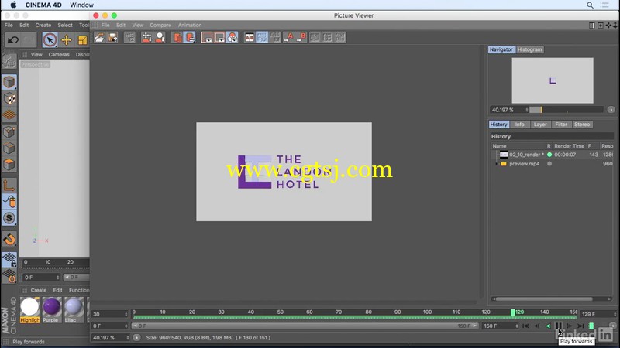Click Save As icon in Picture Viewer toolbar
This screenshot has height=348, width=620.
click(112, 37)
